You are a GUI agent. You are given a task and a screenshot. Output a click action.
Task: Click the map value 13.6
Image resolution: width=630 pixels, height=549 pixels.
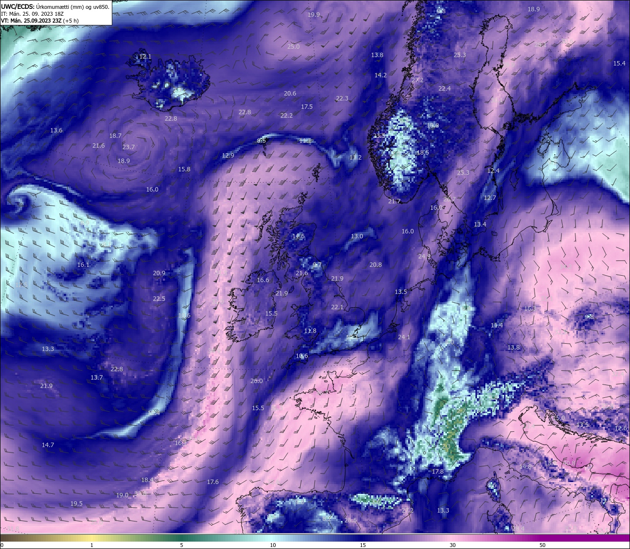[x=56, y=130]
